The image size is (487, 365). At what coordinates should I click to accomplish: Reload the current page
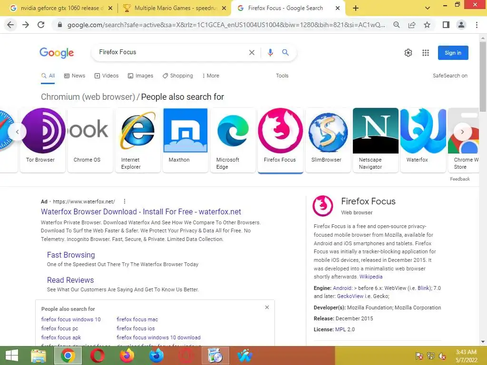coord(41,25)
